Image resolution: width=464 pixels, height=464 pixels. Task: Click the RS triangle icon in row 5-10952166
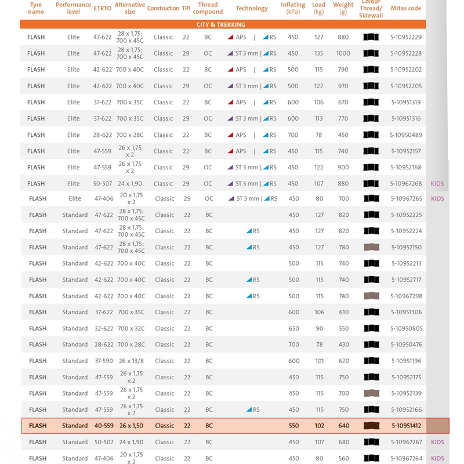click(x=249, y=409)
